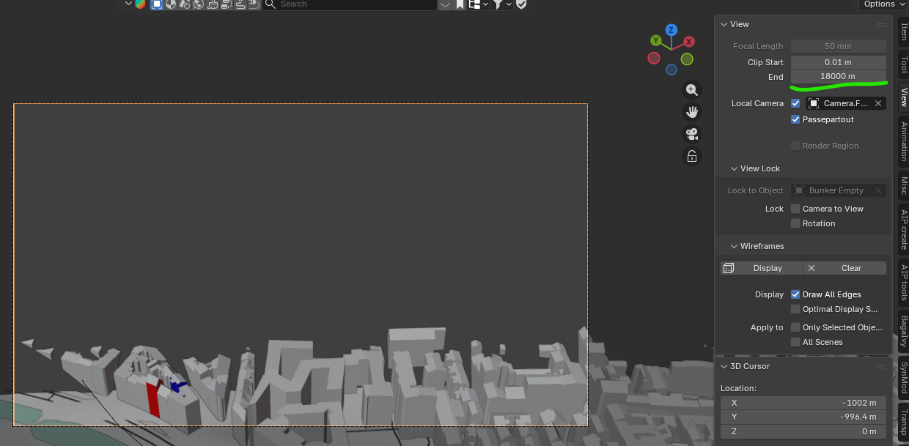The width and height of the screenshot is (909, 446).
Task: Adjust the clip End 18000 m field
Action: click(x=839, y=76)
